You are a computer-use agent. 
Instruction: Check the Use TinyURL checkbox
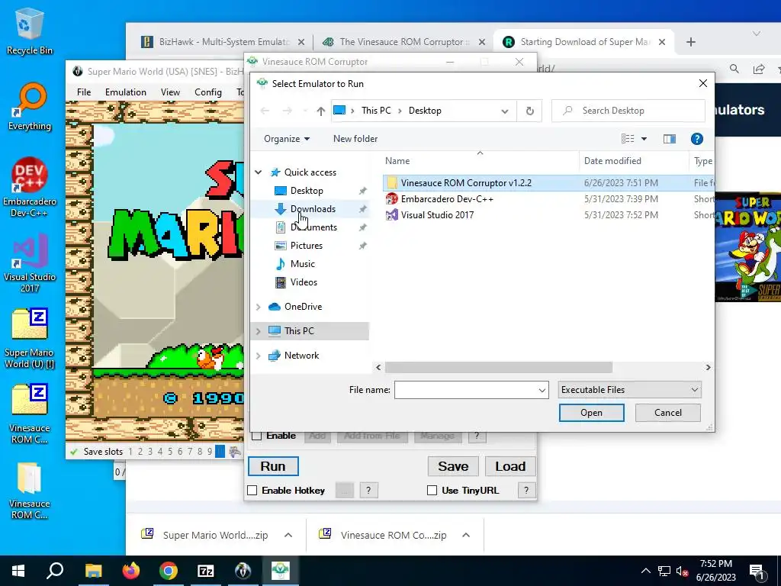[432, 491]
